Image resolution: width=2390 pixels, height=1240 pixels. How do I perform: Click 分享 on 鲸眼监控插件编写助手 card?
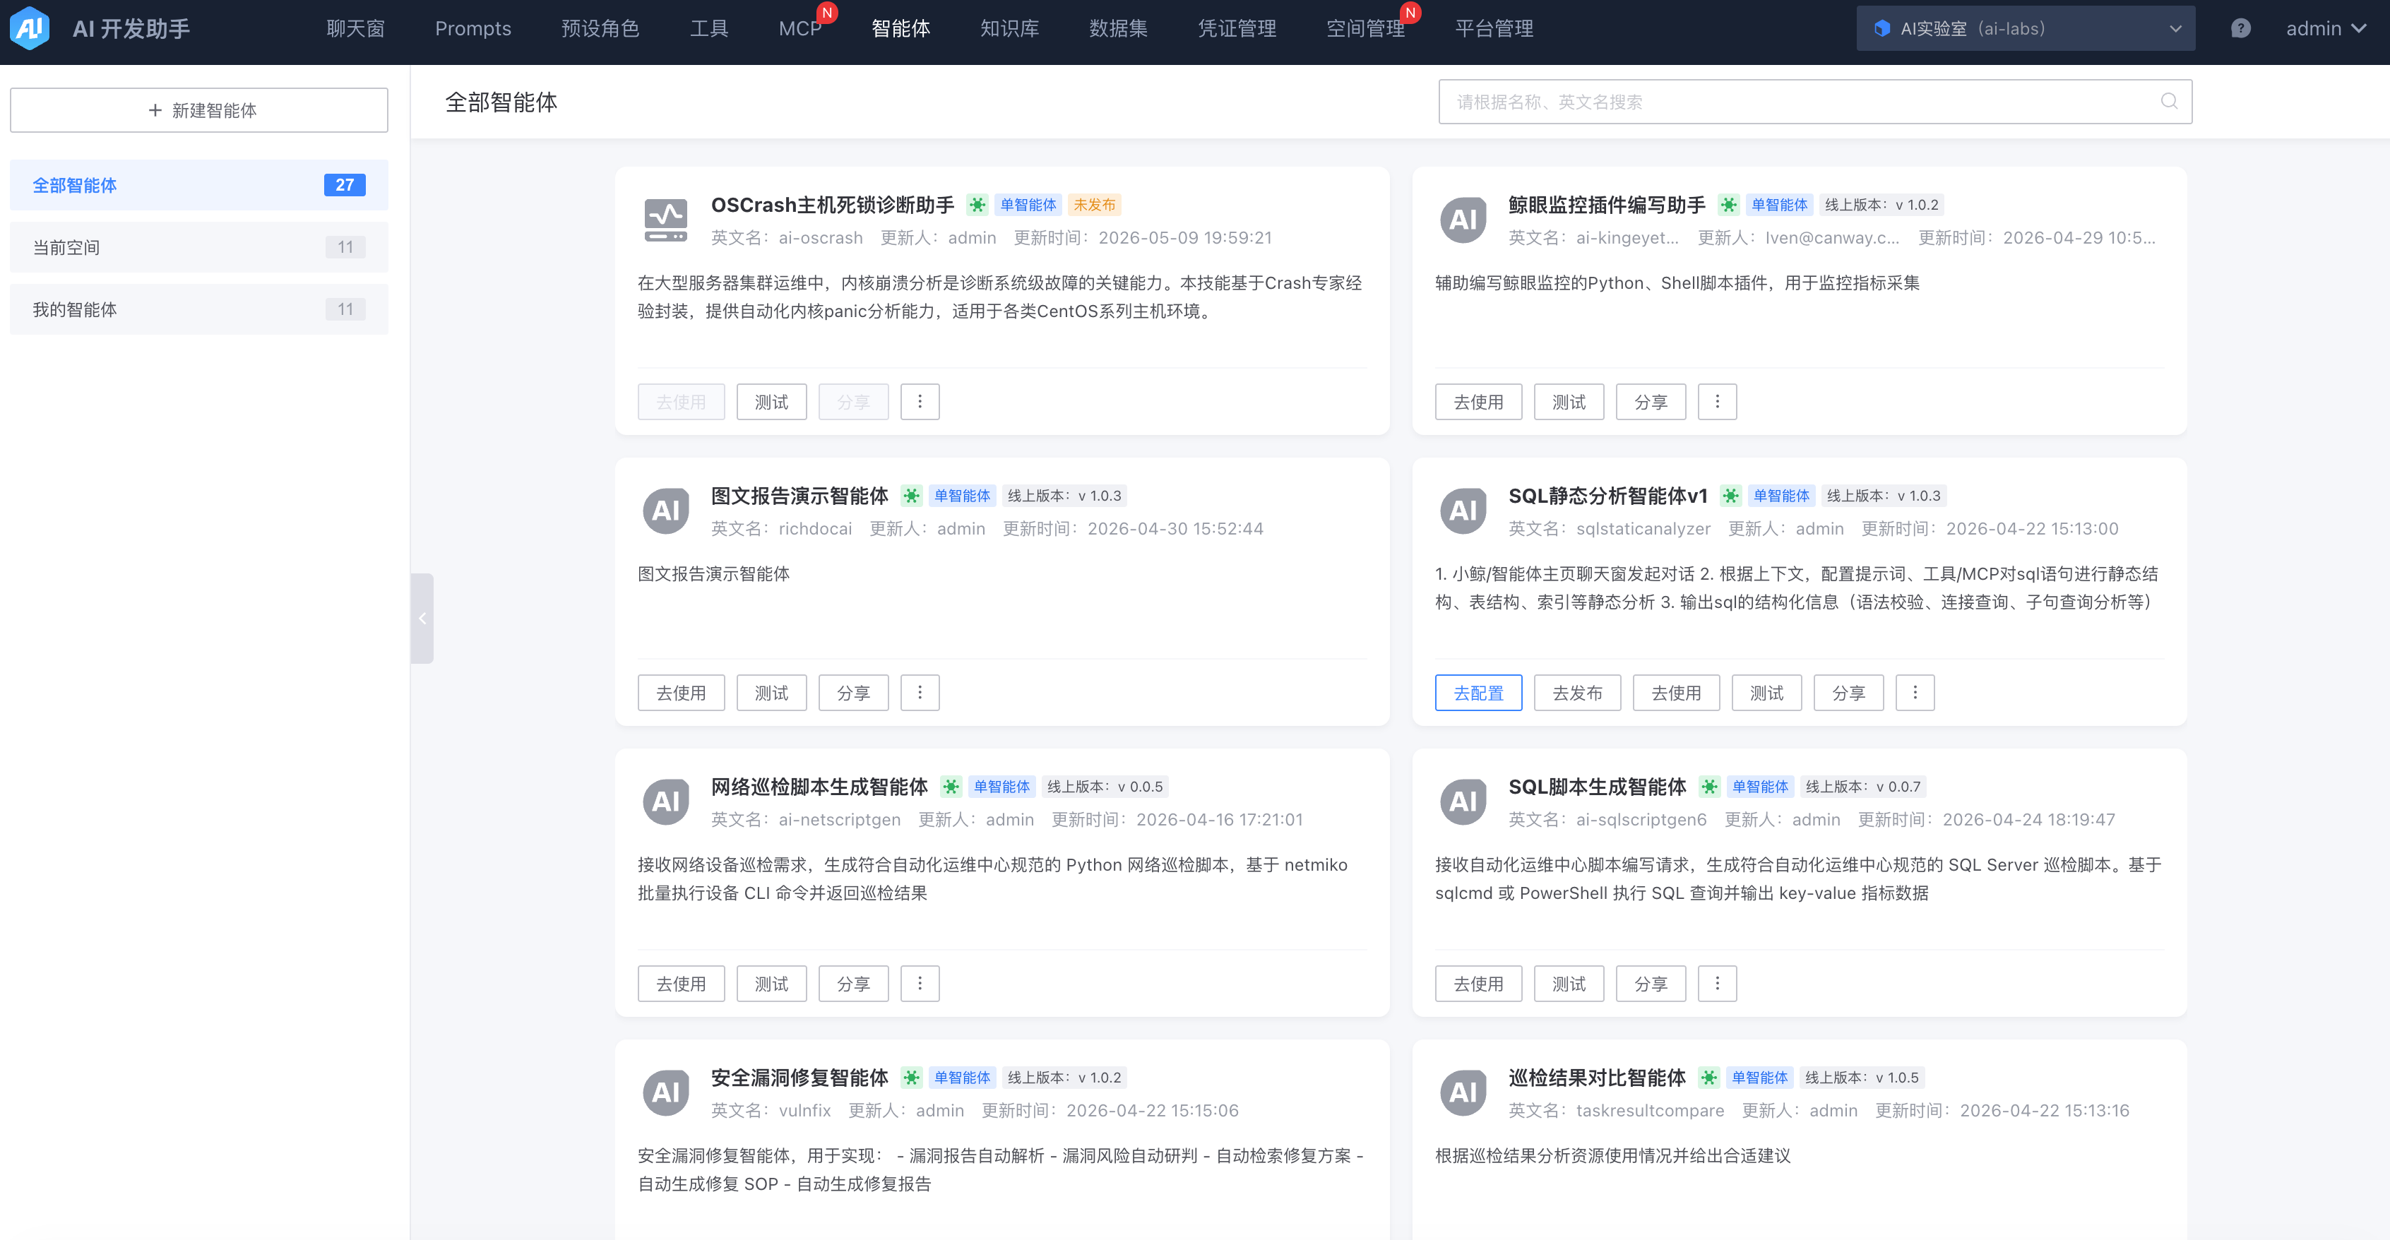coord(1651,402)
